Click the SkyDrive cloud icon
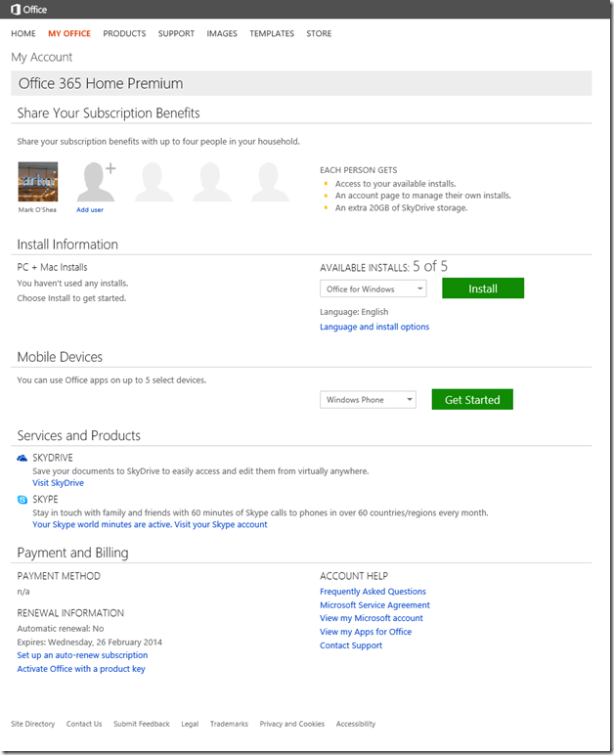This screenshot has height=755, width=614. pyautogui.click(x=22, y=458)
